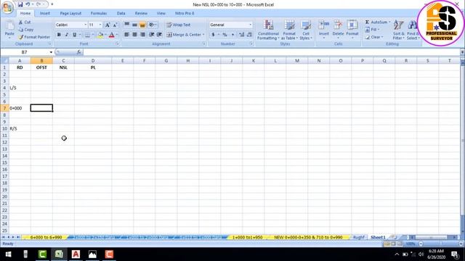Toggle Bold formatting
This screenshot has width=465, height=261.
59,35
